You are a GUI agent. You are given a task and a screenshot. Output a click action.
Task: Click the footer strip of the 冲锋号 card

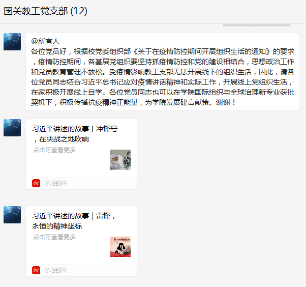coord(81,183)
